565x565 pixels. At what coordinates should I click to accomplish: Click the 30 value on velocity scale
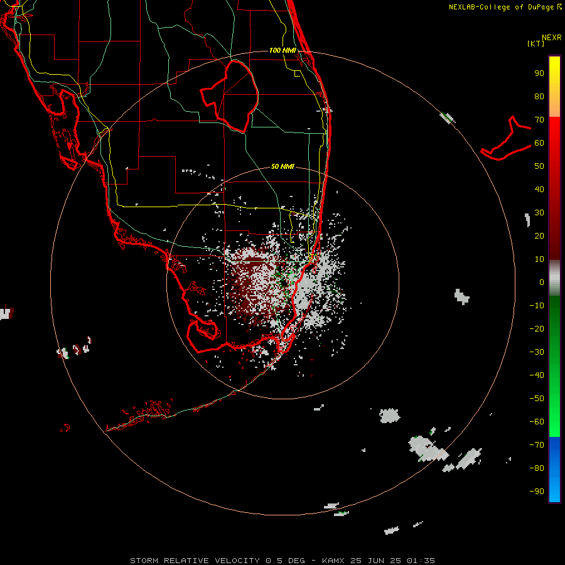pyautogui.click(x=539, y=213)
